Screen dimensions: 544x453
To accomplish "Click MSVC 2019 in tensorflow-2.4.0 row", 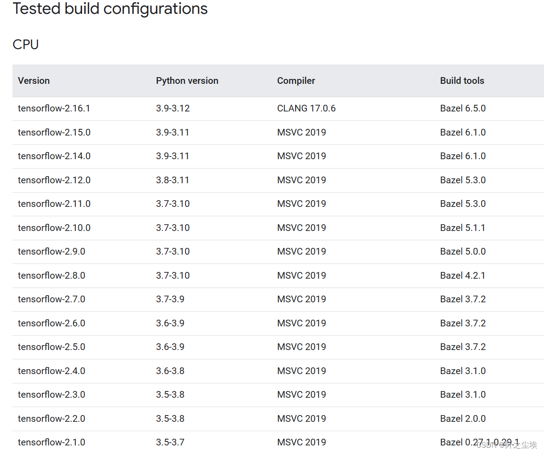I will pyautogui.click(x=301, y=371).
